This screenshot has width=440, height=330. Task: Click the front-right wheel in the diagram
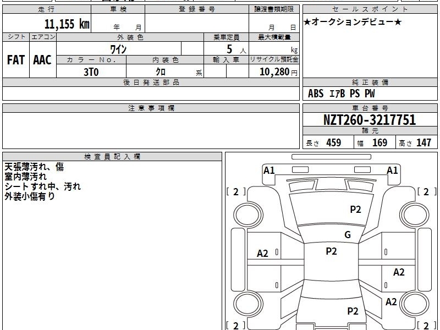(x=415, y=215)
